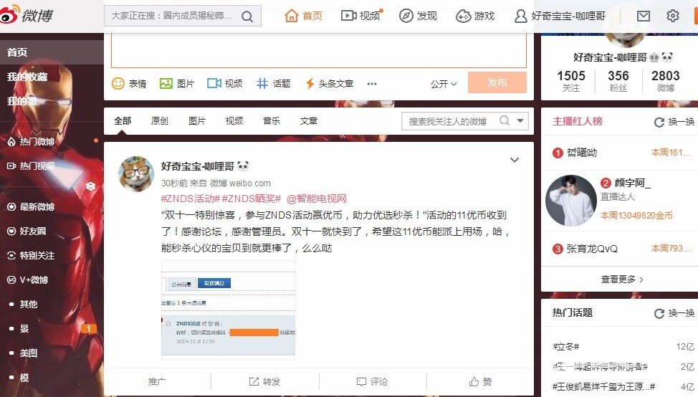Select the 音乐 feed tab
The image size is (698, 397).
click(x=272, y=120)
